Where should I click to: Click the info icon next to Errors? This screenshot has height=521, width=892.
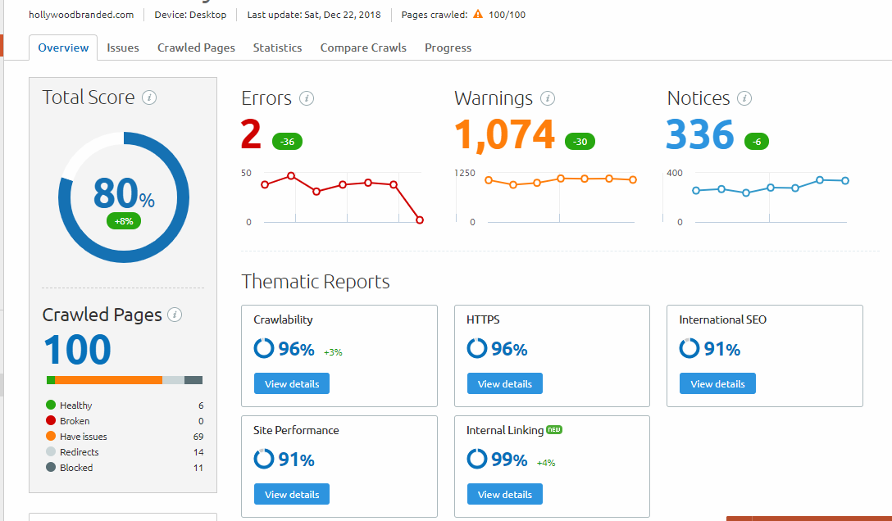click(307, 99)
